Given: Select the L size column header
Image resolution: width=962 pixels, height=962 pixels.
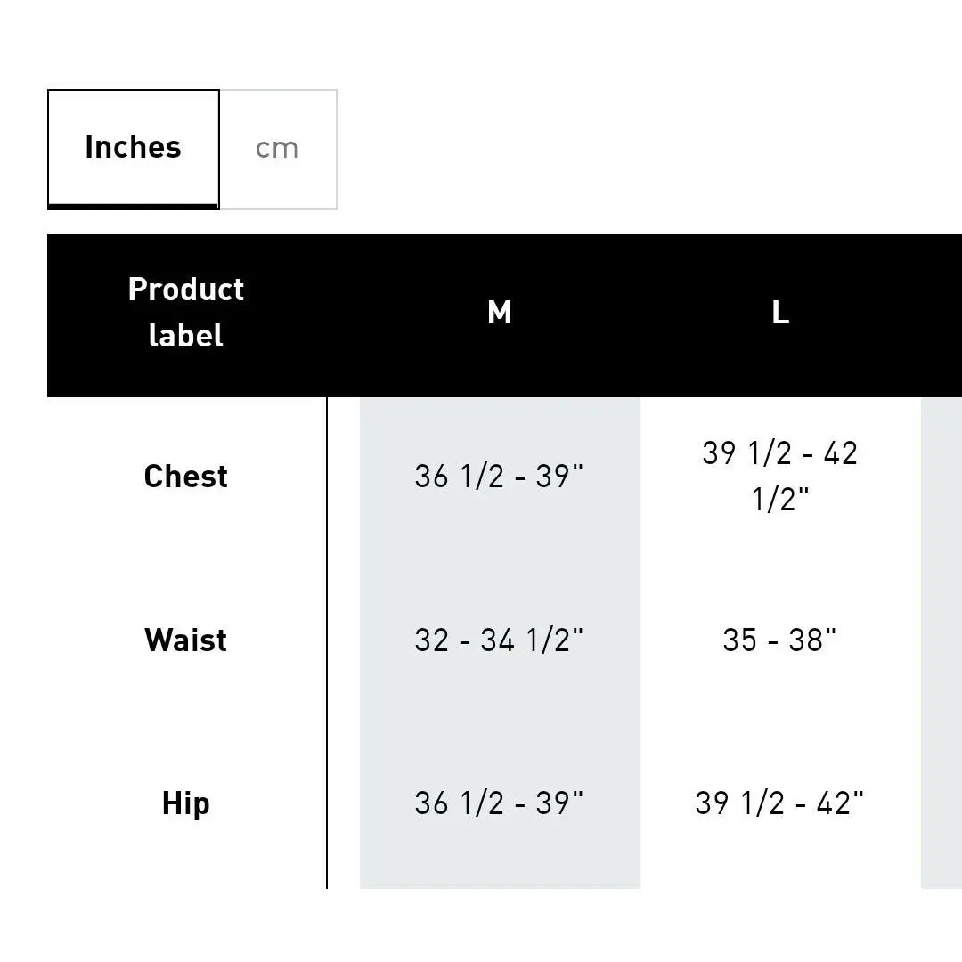Looking at the screenshot, I should [780, 313].
